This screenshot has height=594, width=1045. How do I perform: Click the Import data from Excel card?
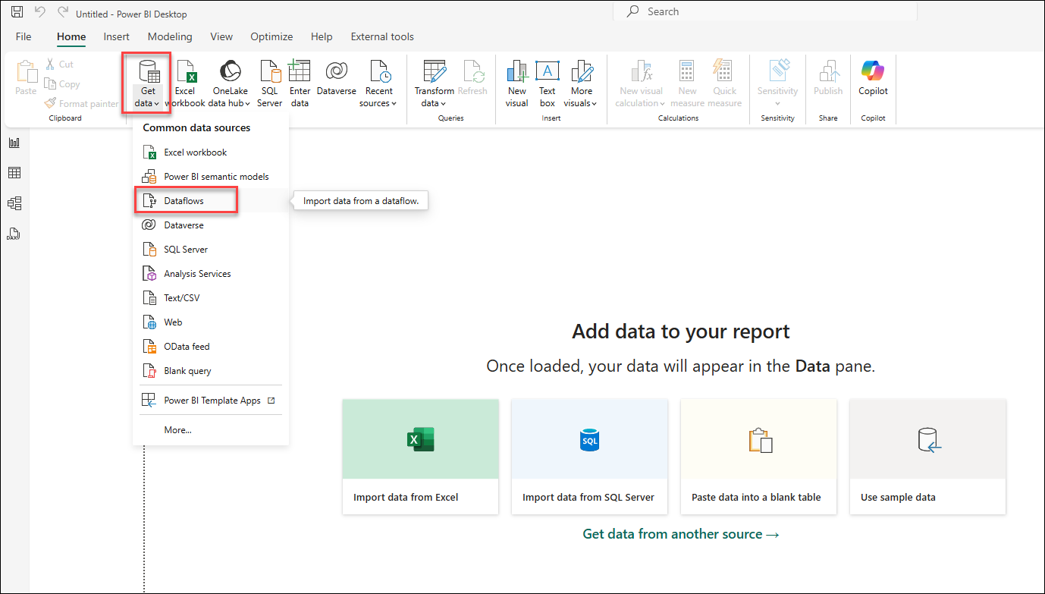421,457
